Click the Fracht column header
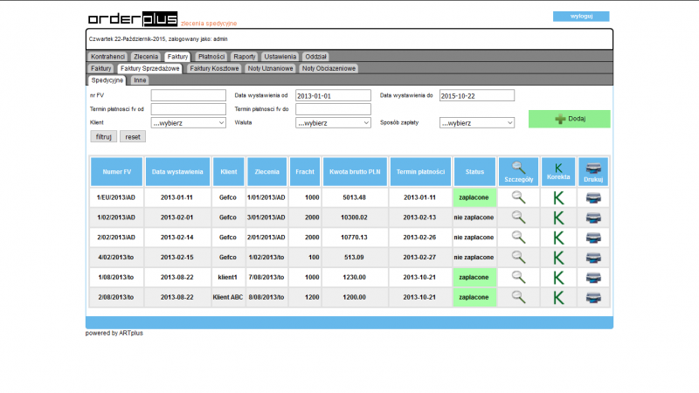 [305, 171]
